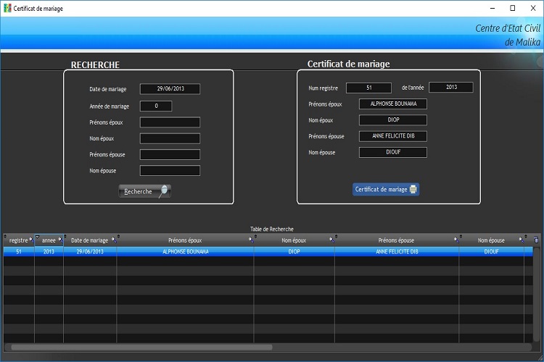
Task: Open the table options icon at header right
Action: pyautogui.click(x=536, y=240)
